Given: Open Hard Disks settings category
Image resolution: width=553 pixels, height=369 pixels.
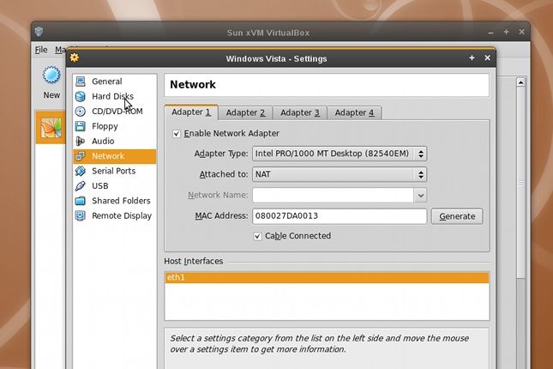Looking at the screenshot, I should pyautogui.click(x=115, y=96).
